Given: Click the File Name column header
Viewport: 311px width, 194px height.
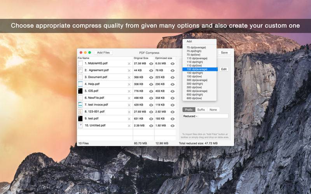Looking at the screenshot, I should point(105,58).
